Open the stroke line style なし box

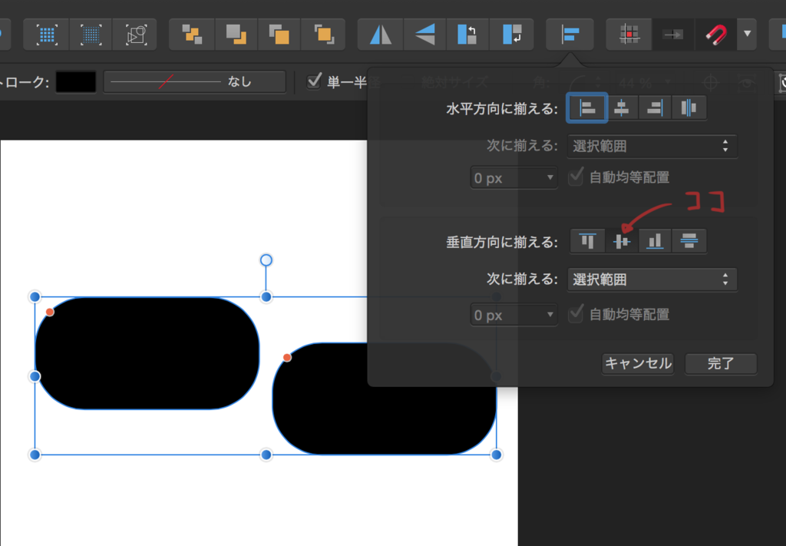click(194, 81)
